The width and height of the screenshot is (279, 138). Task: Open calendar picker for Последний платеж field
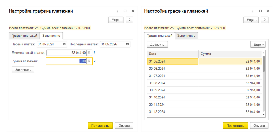click(x=128, y=44)
